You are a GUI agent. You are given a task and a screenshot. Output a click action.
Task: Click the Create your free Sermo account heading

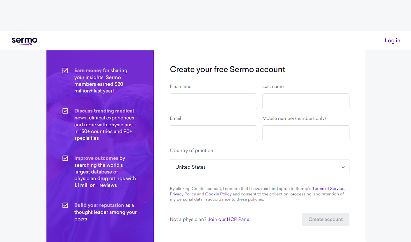[x=228, y=69]
